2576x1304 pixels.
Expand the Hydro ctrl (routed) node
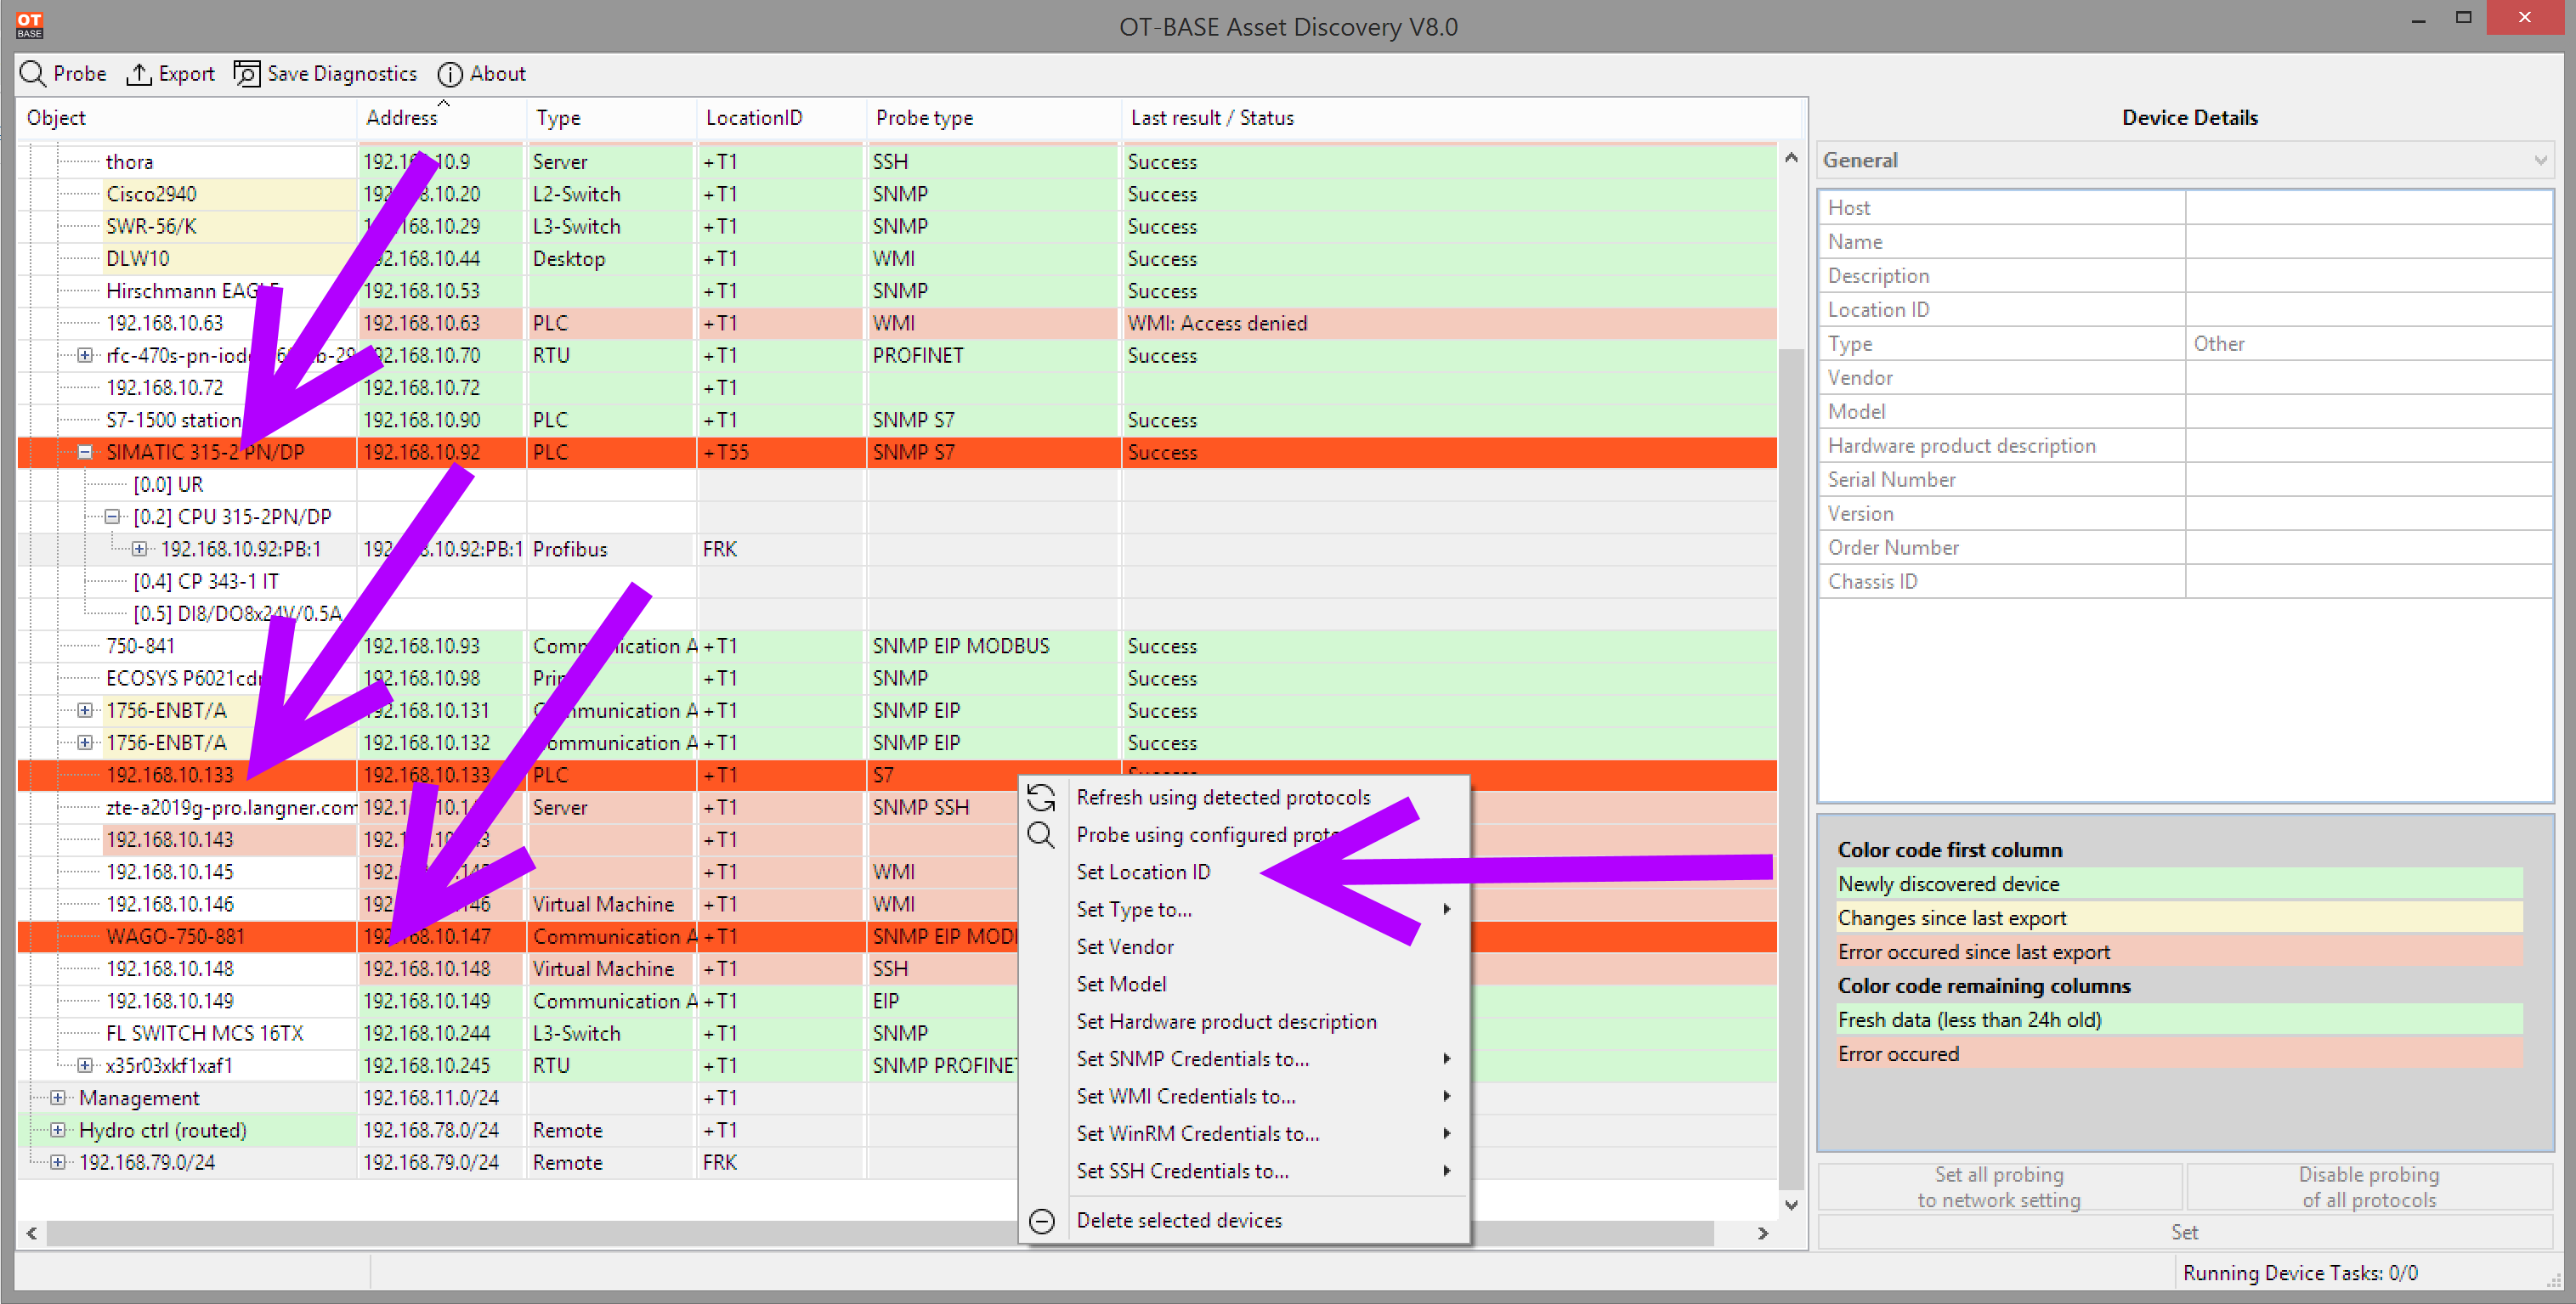pyautogui.click(x=58, y=1130)
